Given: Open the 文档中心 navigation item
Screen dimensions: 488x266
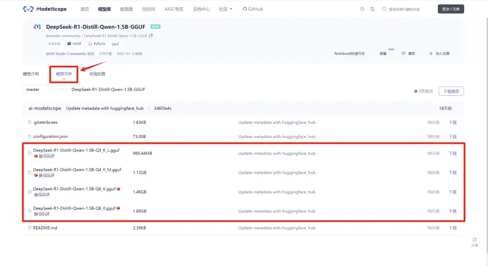Looking at the screenshot, I should (x=201, y=9).
